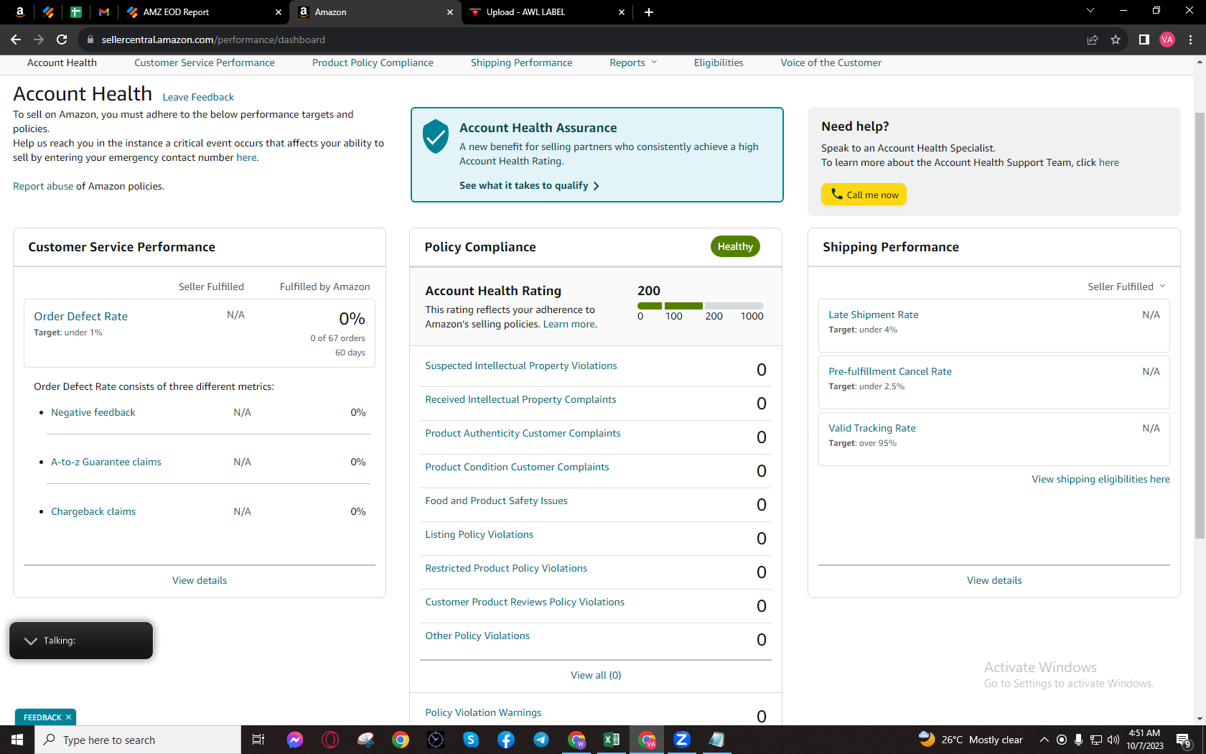The width and height of the screenshot is (1206, 754).
Task: Open Product Authenticity Customer Complaints
Action: (523, 433)
